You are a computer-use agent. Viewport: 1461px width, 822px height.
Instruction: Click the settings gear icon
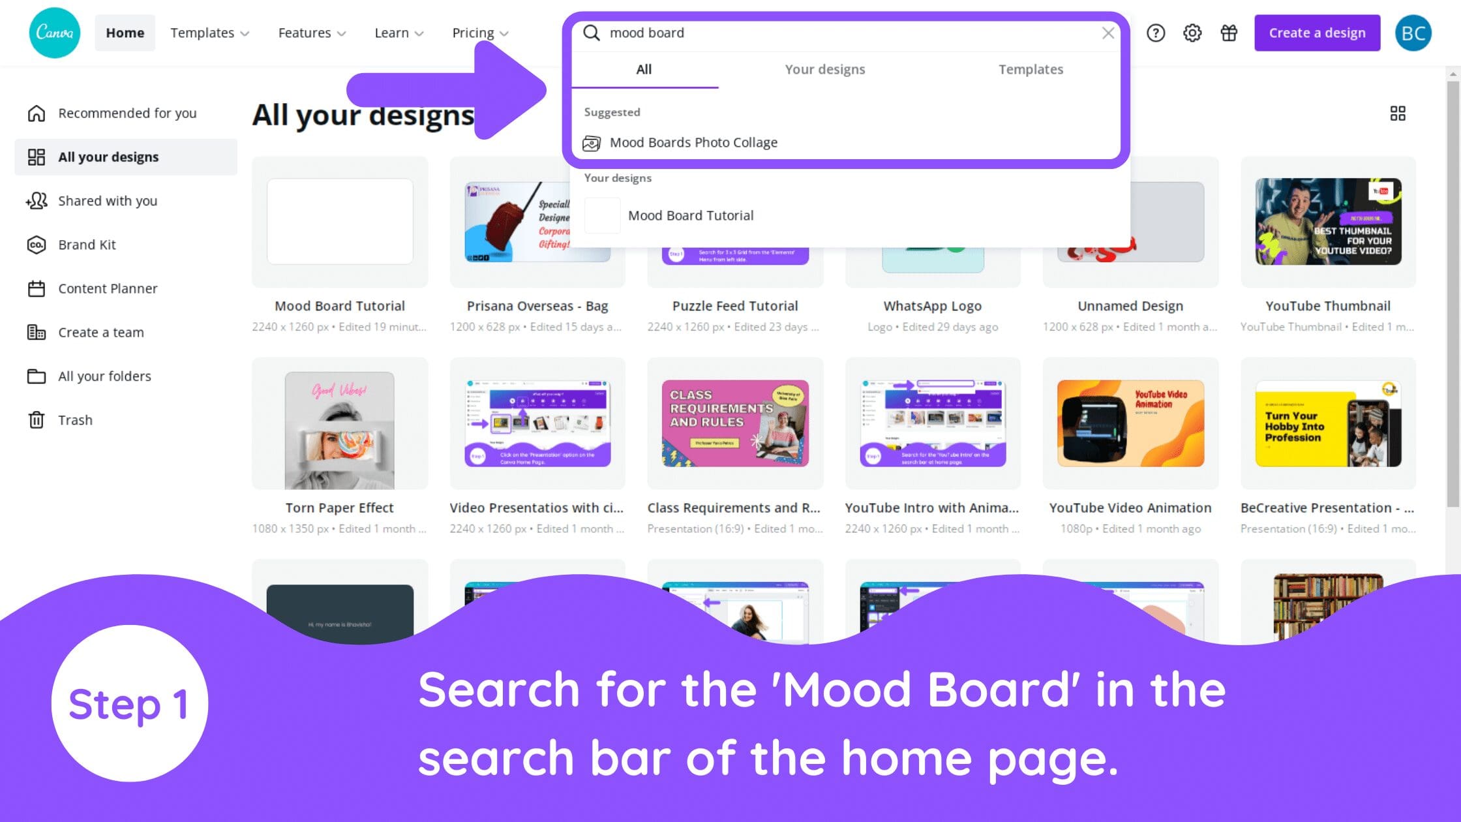click(1192, 32)
